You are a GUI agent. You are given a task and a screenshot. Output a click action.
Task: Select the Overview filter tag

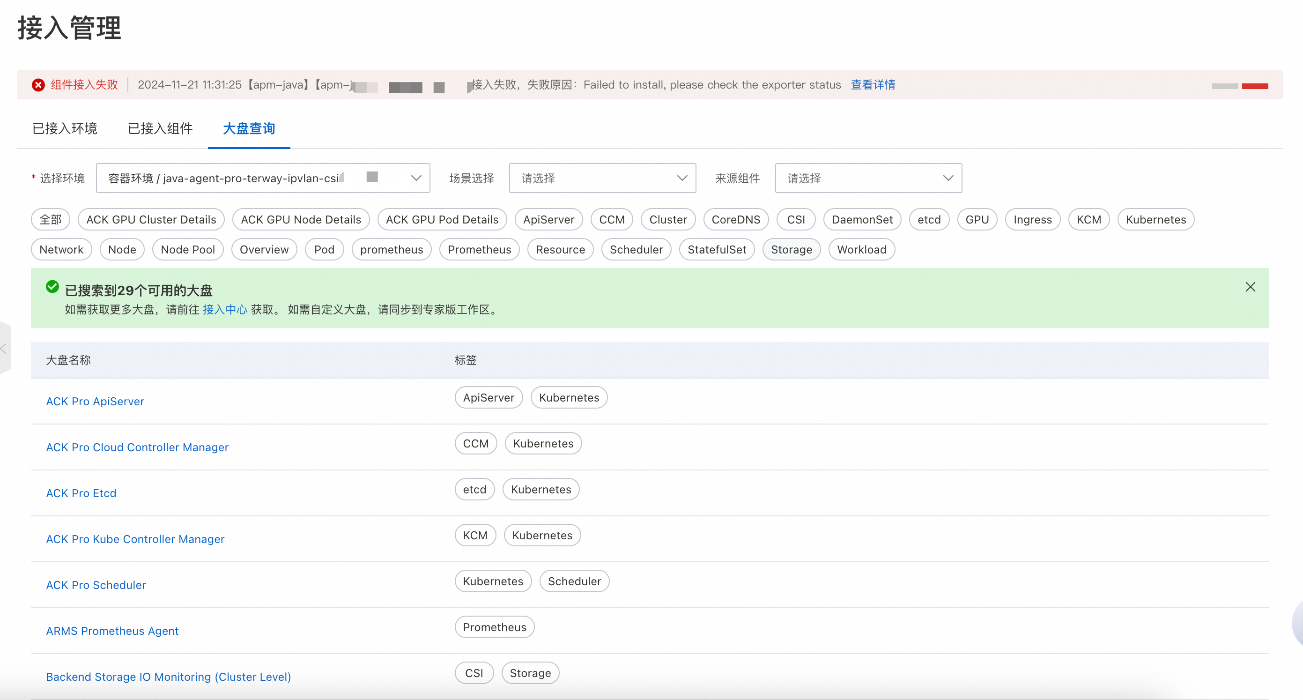[x=264, y=250]
